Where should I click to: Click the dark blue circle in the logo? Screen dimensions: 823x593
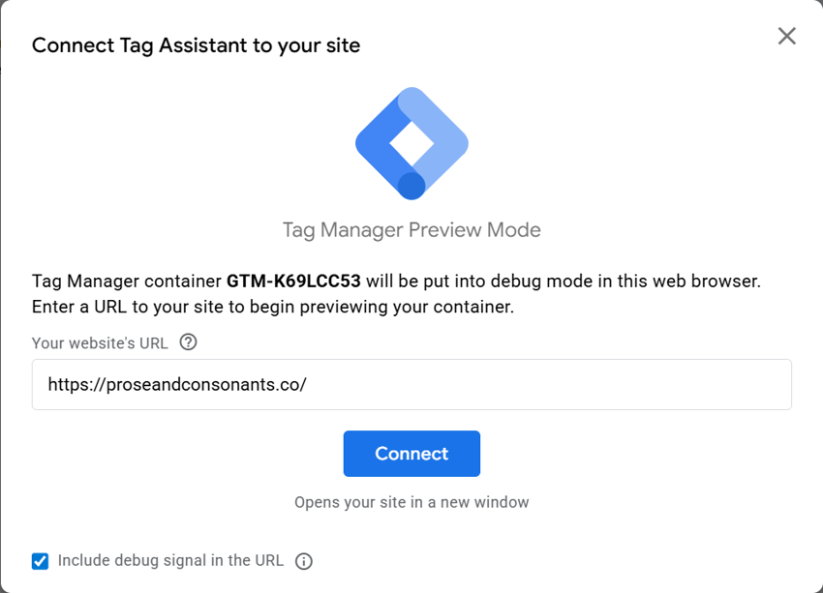tap(411, 185)
